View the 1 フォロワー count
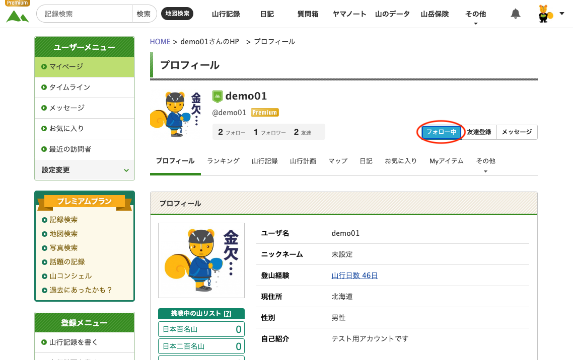This screenshot has width=573, height=360. 270,132
